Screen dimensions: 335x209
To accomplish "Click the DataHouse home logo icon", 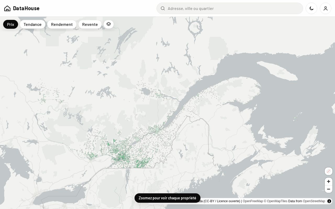I will coord(7,8).
